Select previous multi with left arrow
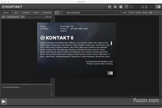The image size is (162, 108). (116, 13)
